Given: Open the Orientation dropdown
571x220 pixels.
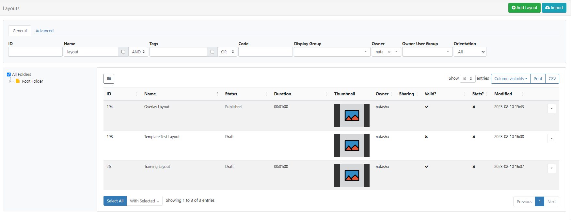Looking at the screenshot, I should 470,52.
